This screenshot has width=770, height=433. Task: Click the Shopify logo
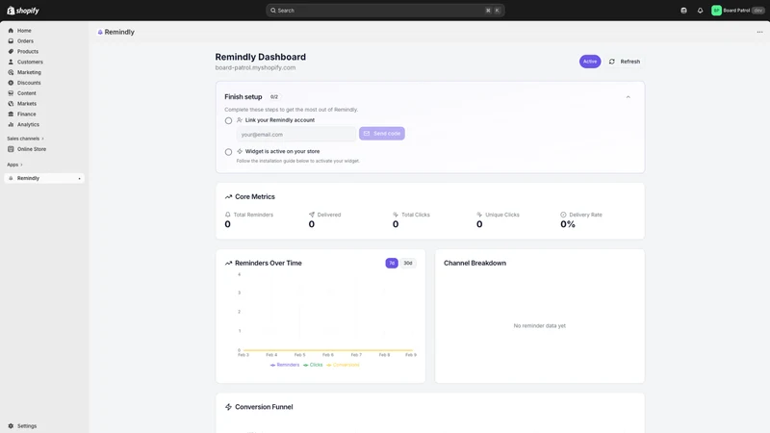(23, 11)
